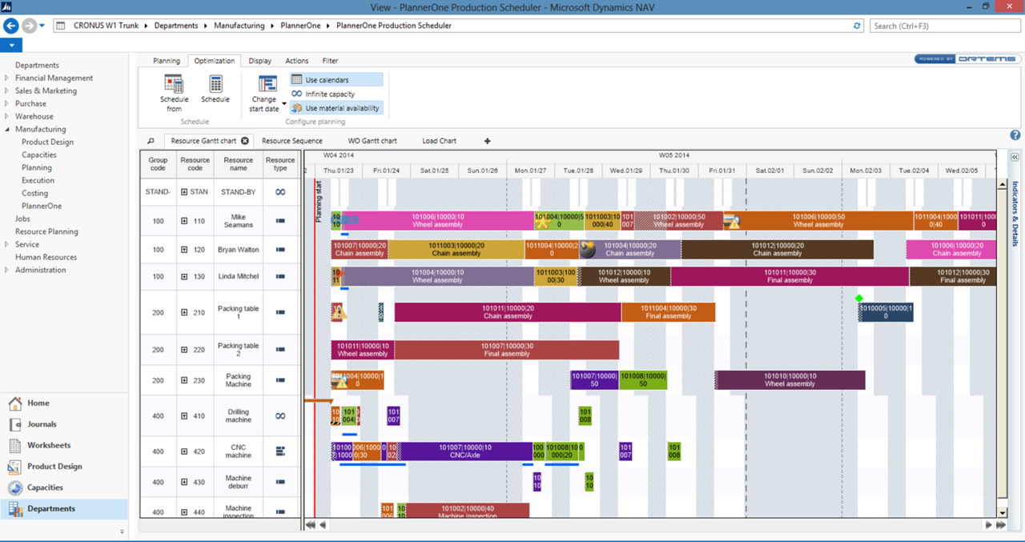
Task: Click the Gantt vertical scrollbar down arrow
Action: pos(1002,512)
